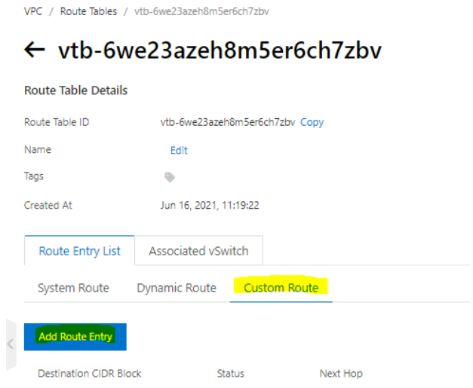Screen dimensions: 473x388
Task: Switch to the Route Entry List tab
Action: pyautogui.click(x=79, y=251)
